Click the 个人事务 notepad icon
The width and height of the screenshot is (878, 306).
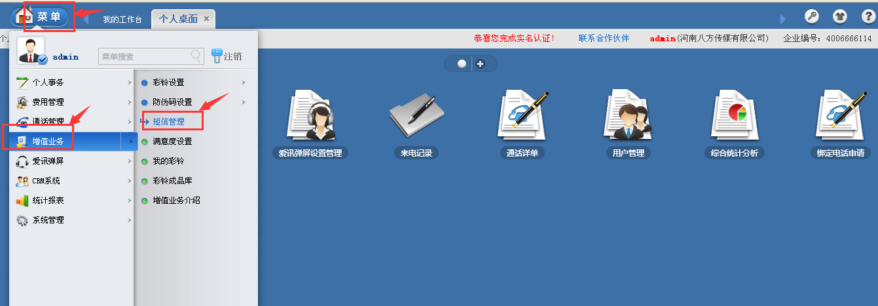coord(22,83)
